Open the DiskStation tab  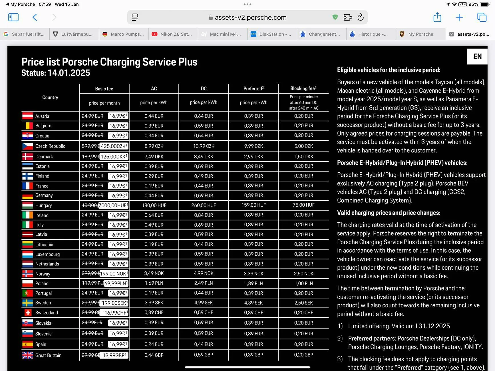click(272, 34)
